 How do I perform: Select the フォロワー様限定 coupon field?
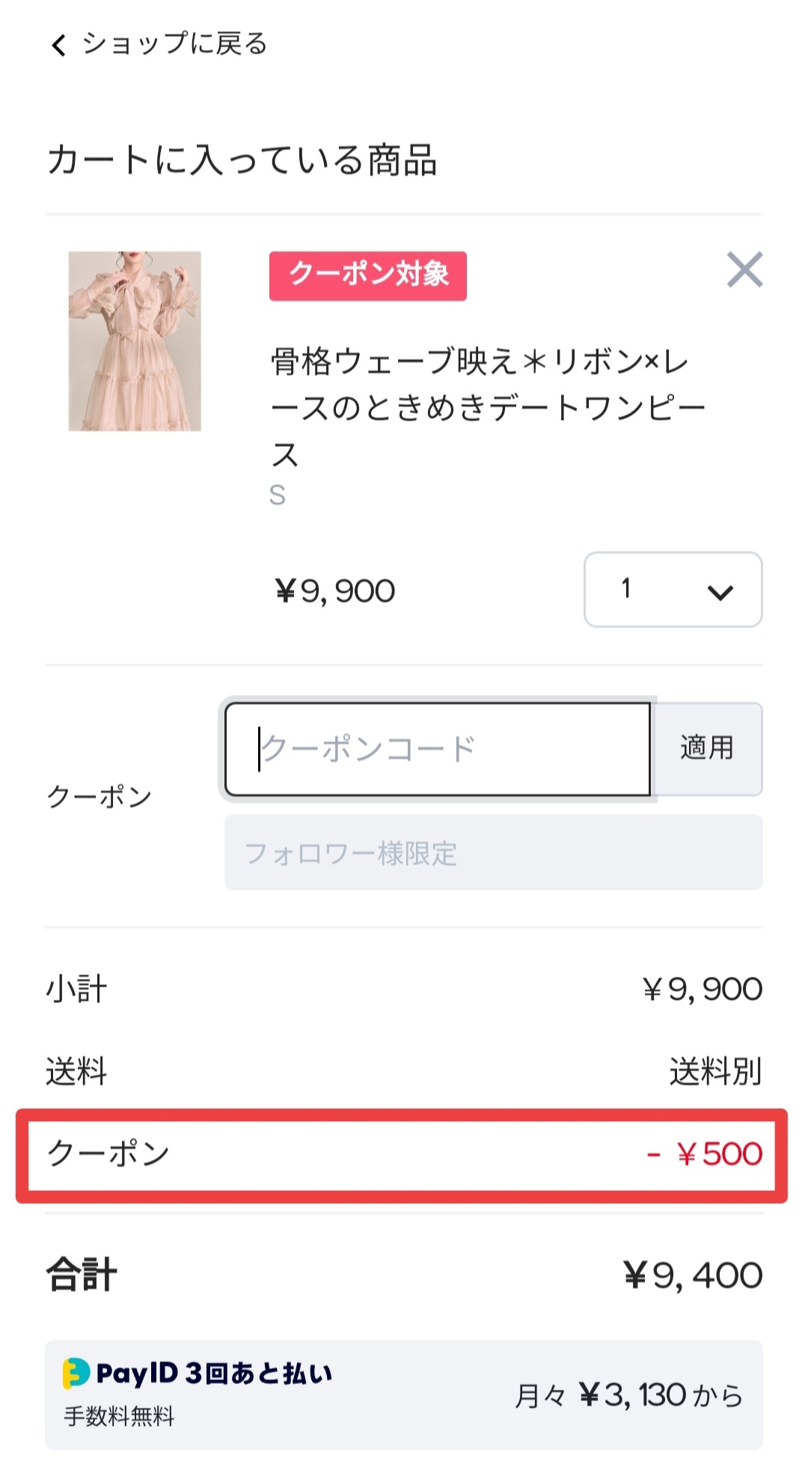pos(493,853)
